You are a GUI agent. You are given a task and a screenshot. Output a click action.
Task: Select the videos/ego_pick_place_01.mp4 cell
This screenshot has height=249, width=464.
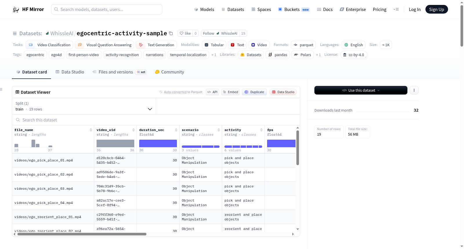pos(53,160)
